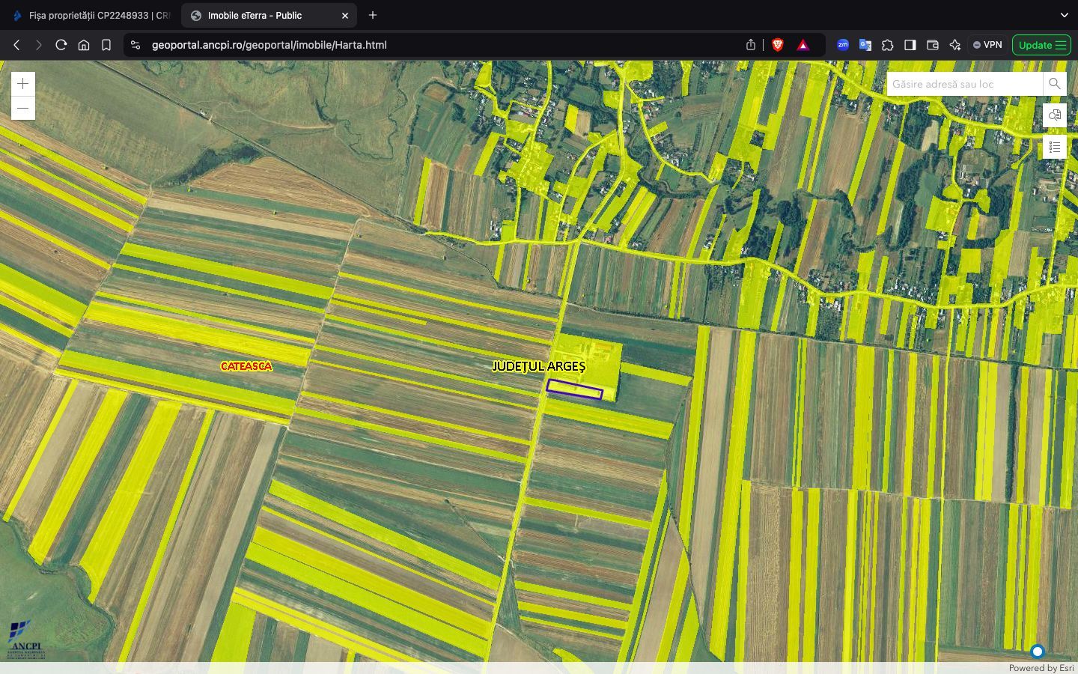Expand the tab list chevron
This screenshot has height=674, width=1078.
(1064, 15)
